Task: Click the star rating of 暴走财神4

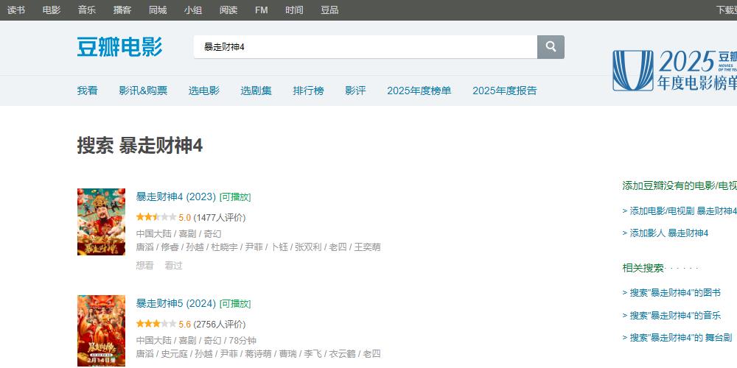Action: (156, 217)
